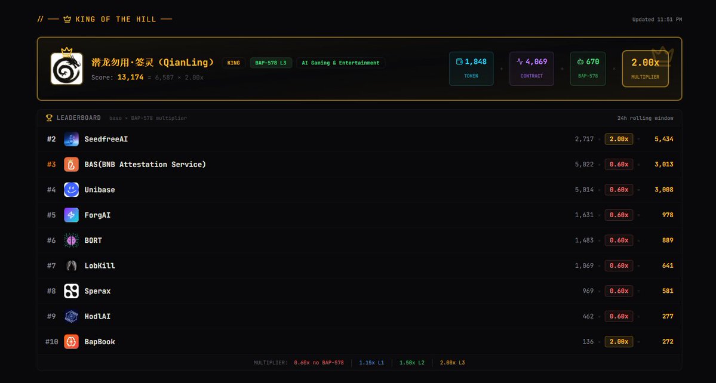716x383 pixels.
Task: Click the Unibase smiley face icon
Action: pos(71,190)
